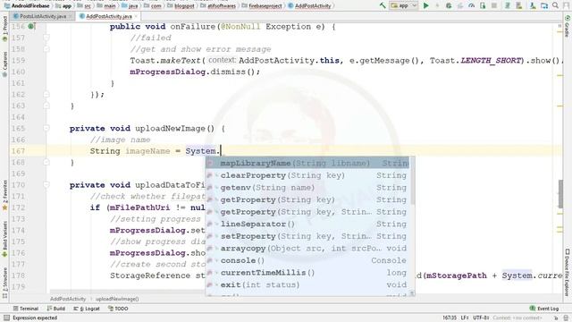Click the uploadNewImage() crumb in bottom breadcrumb
The height and width of the screenshot is (322, 572).
tap(117, 299)
